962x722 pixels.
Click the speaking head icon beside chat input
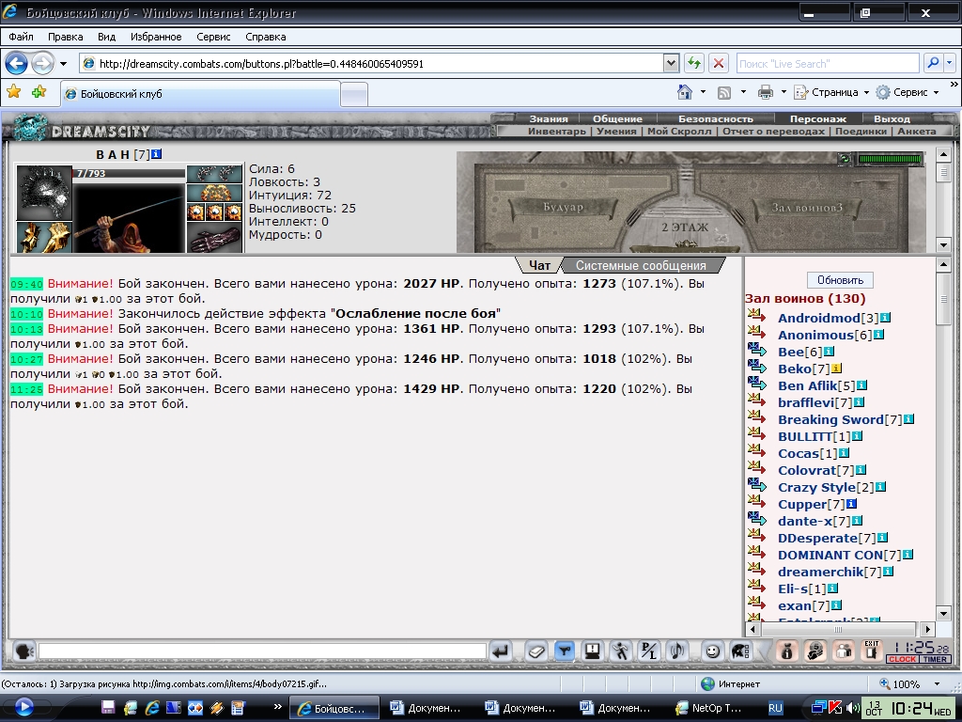click(x=23, y=651)
